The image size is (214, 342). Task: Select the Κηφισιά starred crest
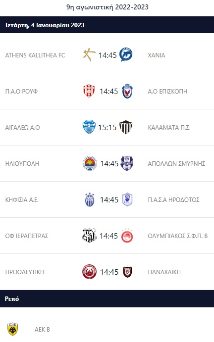[x=90, y=199]
